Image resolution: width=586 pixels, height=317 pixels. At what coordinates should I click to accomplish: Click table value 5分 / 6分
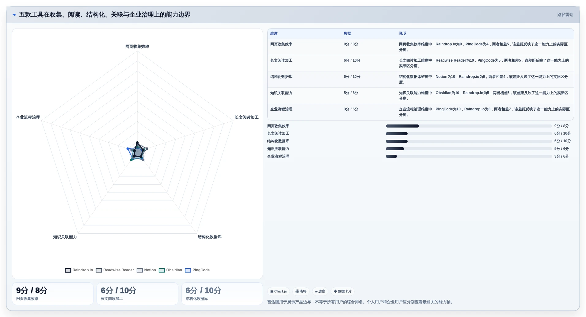(x=351, y=93)
